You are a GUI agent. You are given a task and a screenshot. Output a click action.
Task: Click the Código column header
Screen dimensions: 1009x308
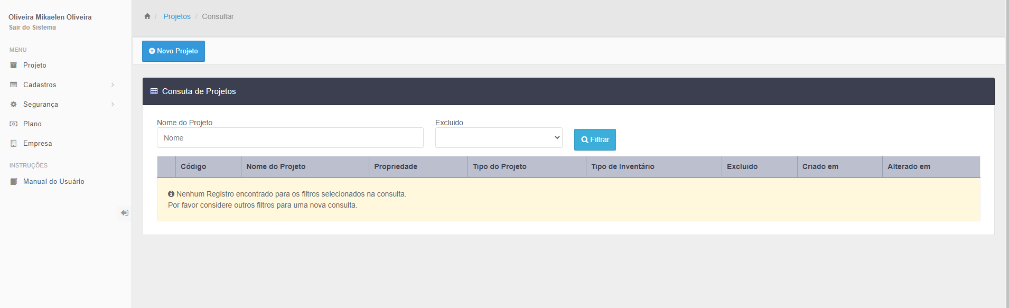click(208, 166)
